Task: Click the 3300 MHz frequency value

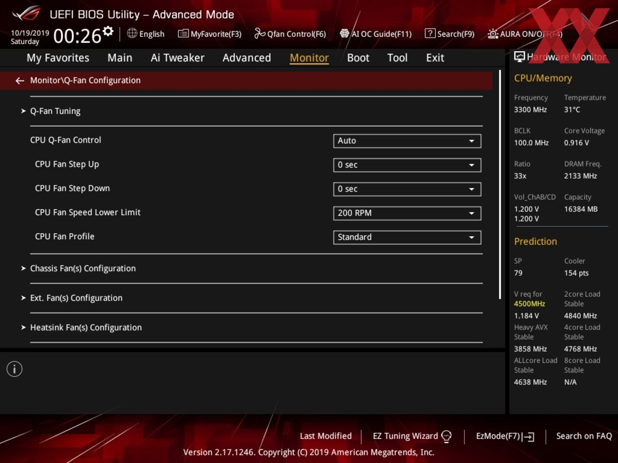Action: [530, 110]
